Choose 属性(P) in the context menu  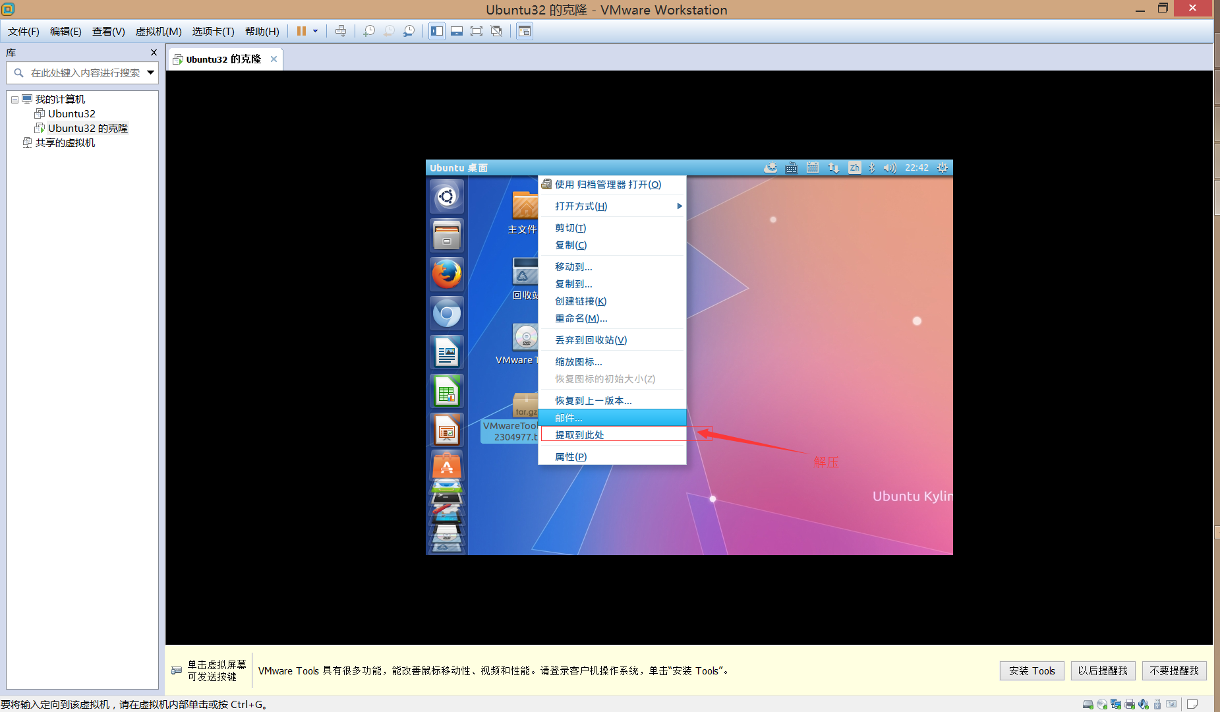(x=612, y=457)
